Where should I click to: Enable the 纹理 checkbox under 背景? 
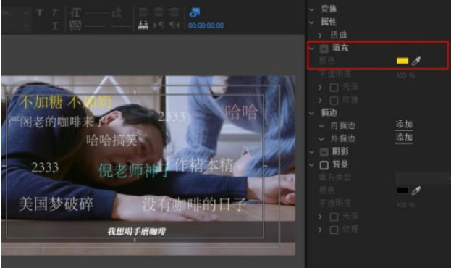pos(334,230)
